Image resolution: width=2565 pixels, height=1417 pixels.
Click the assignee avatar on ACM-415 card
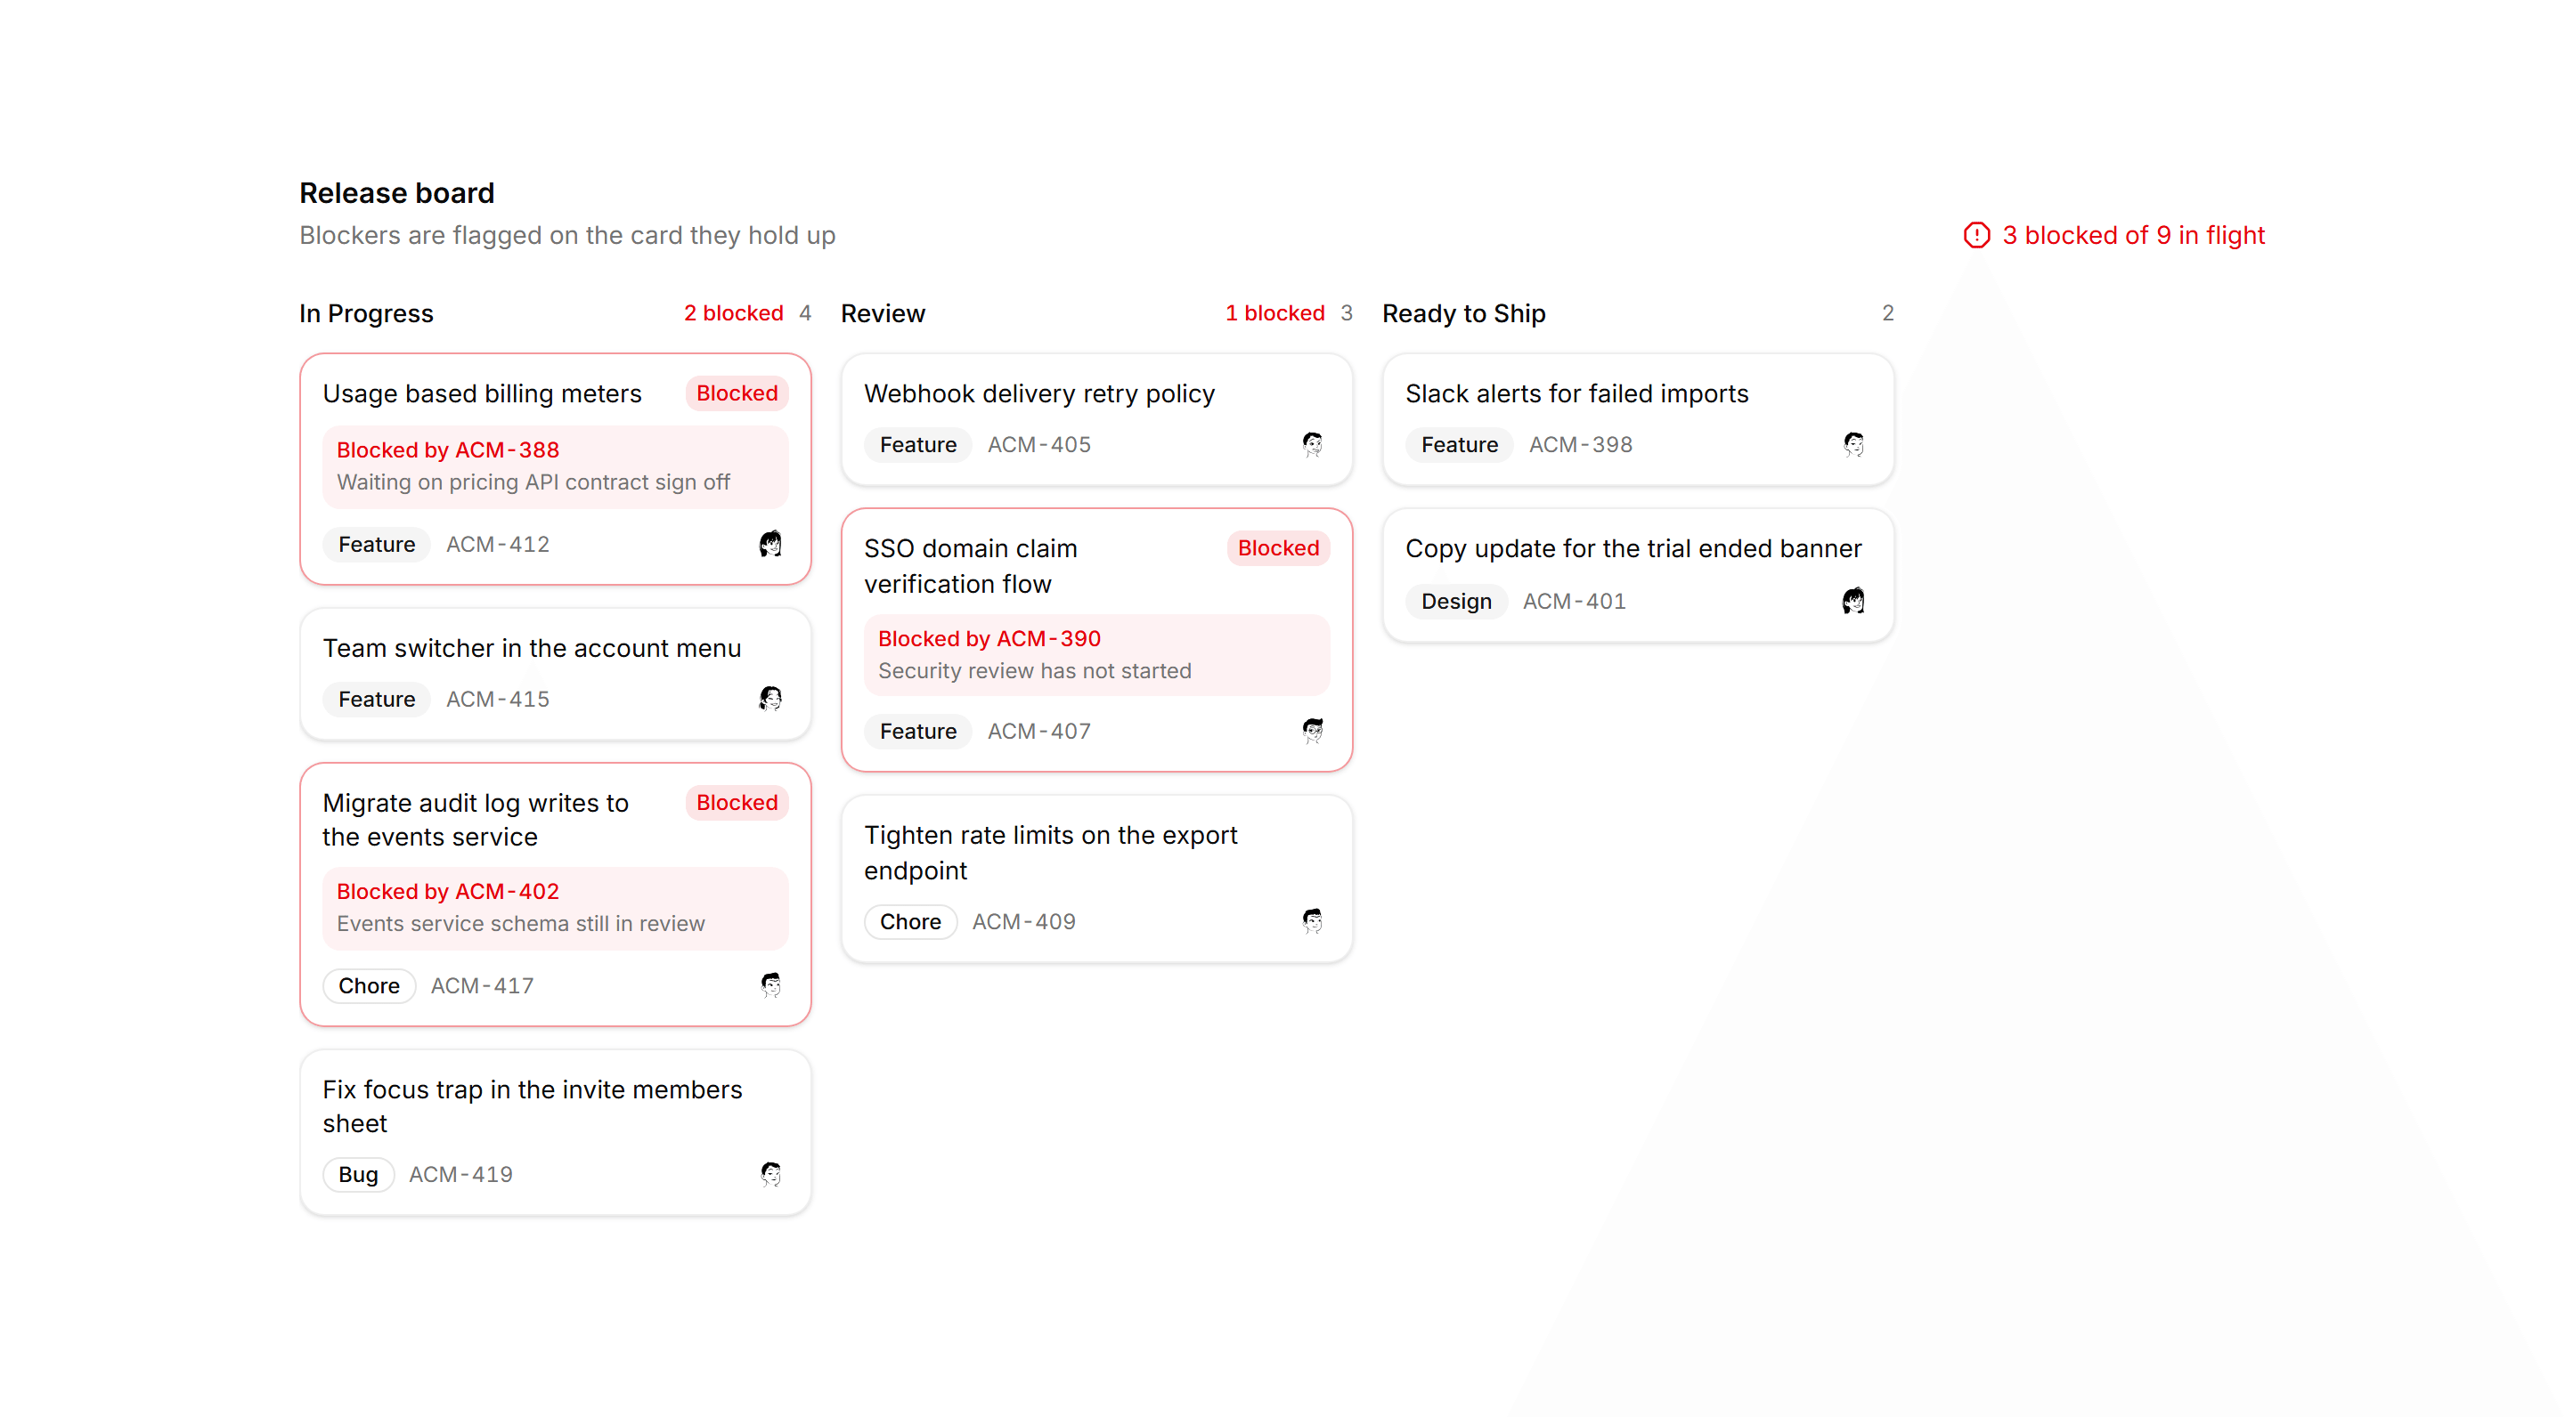(x=769, y=699)
